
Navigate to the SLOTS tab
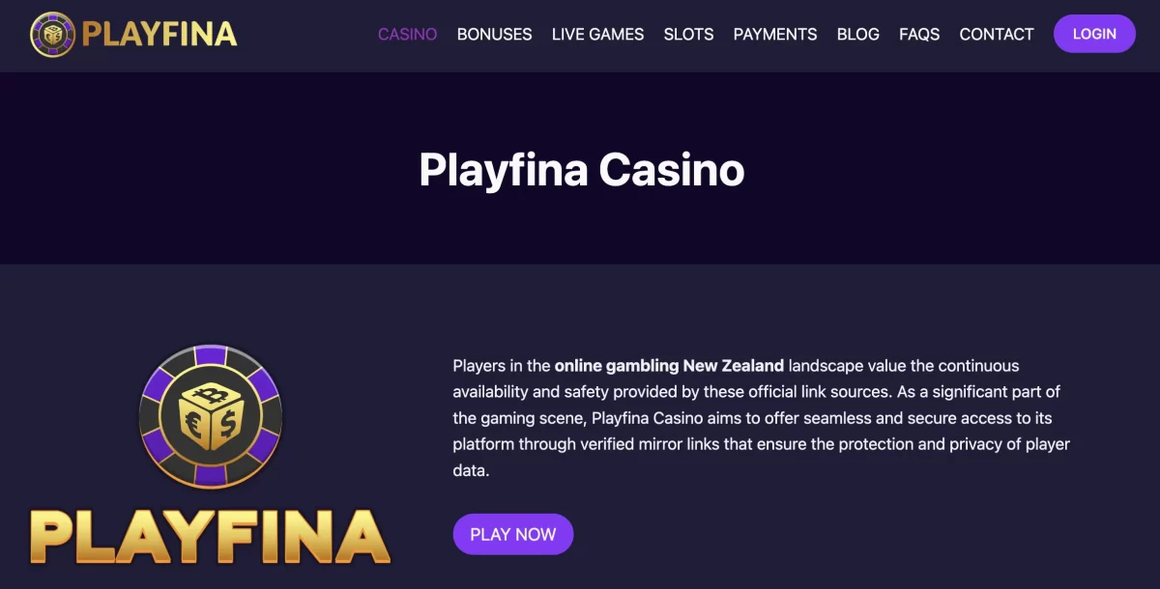tap(688, 34)
